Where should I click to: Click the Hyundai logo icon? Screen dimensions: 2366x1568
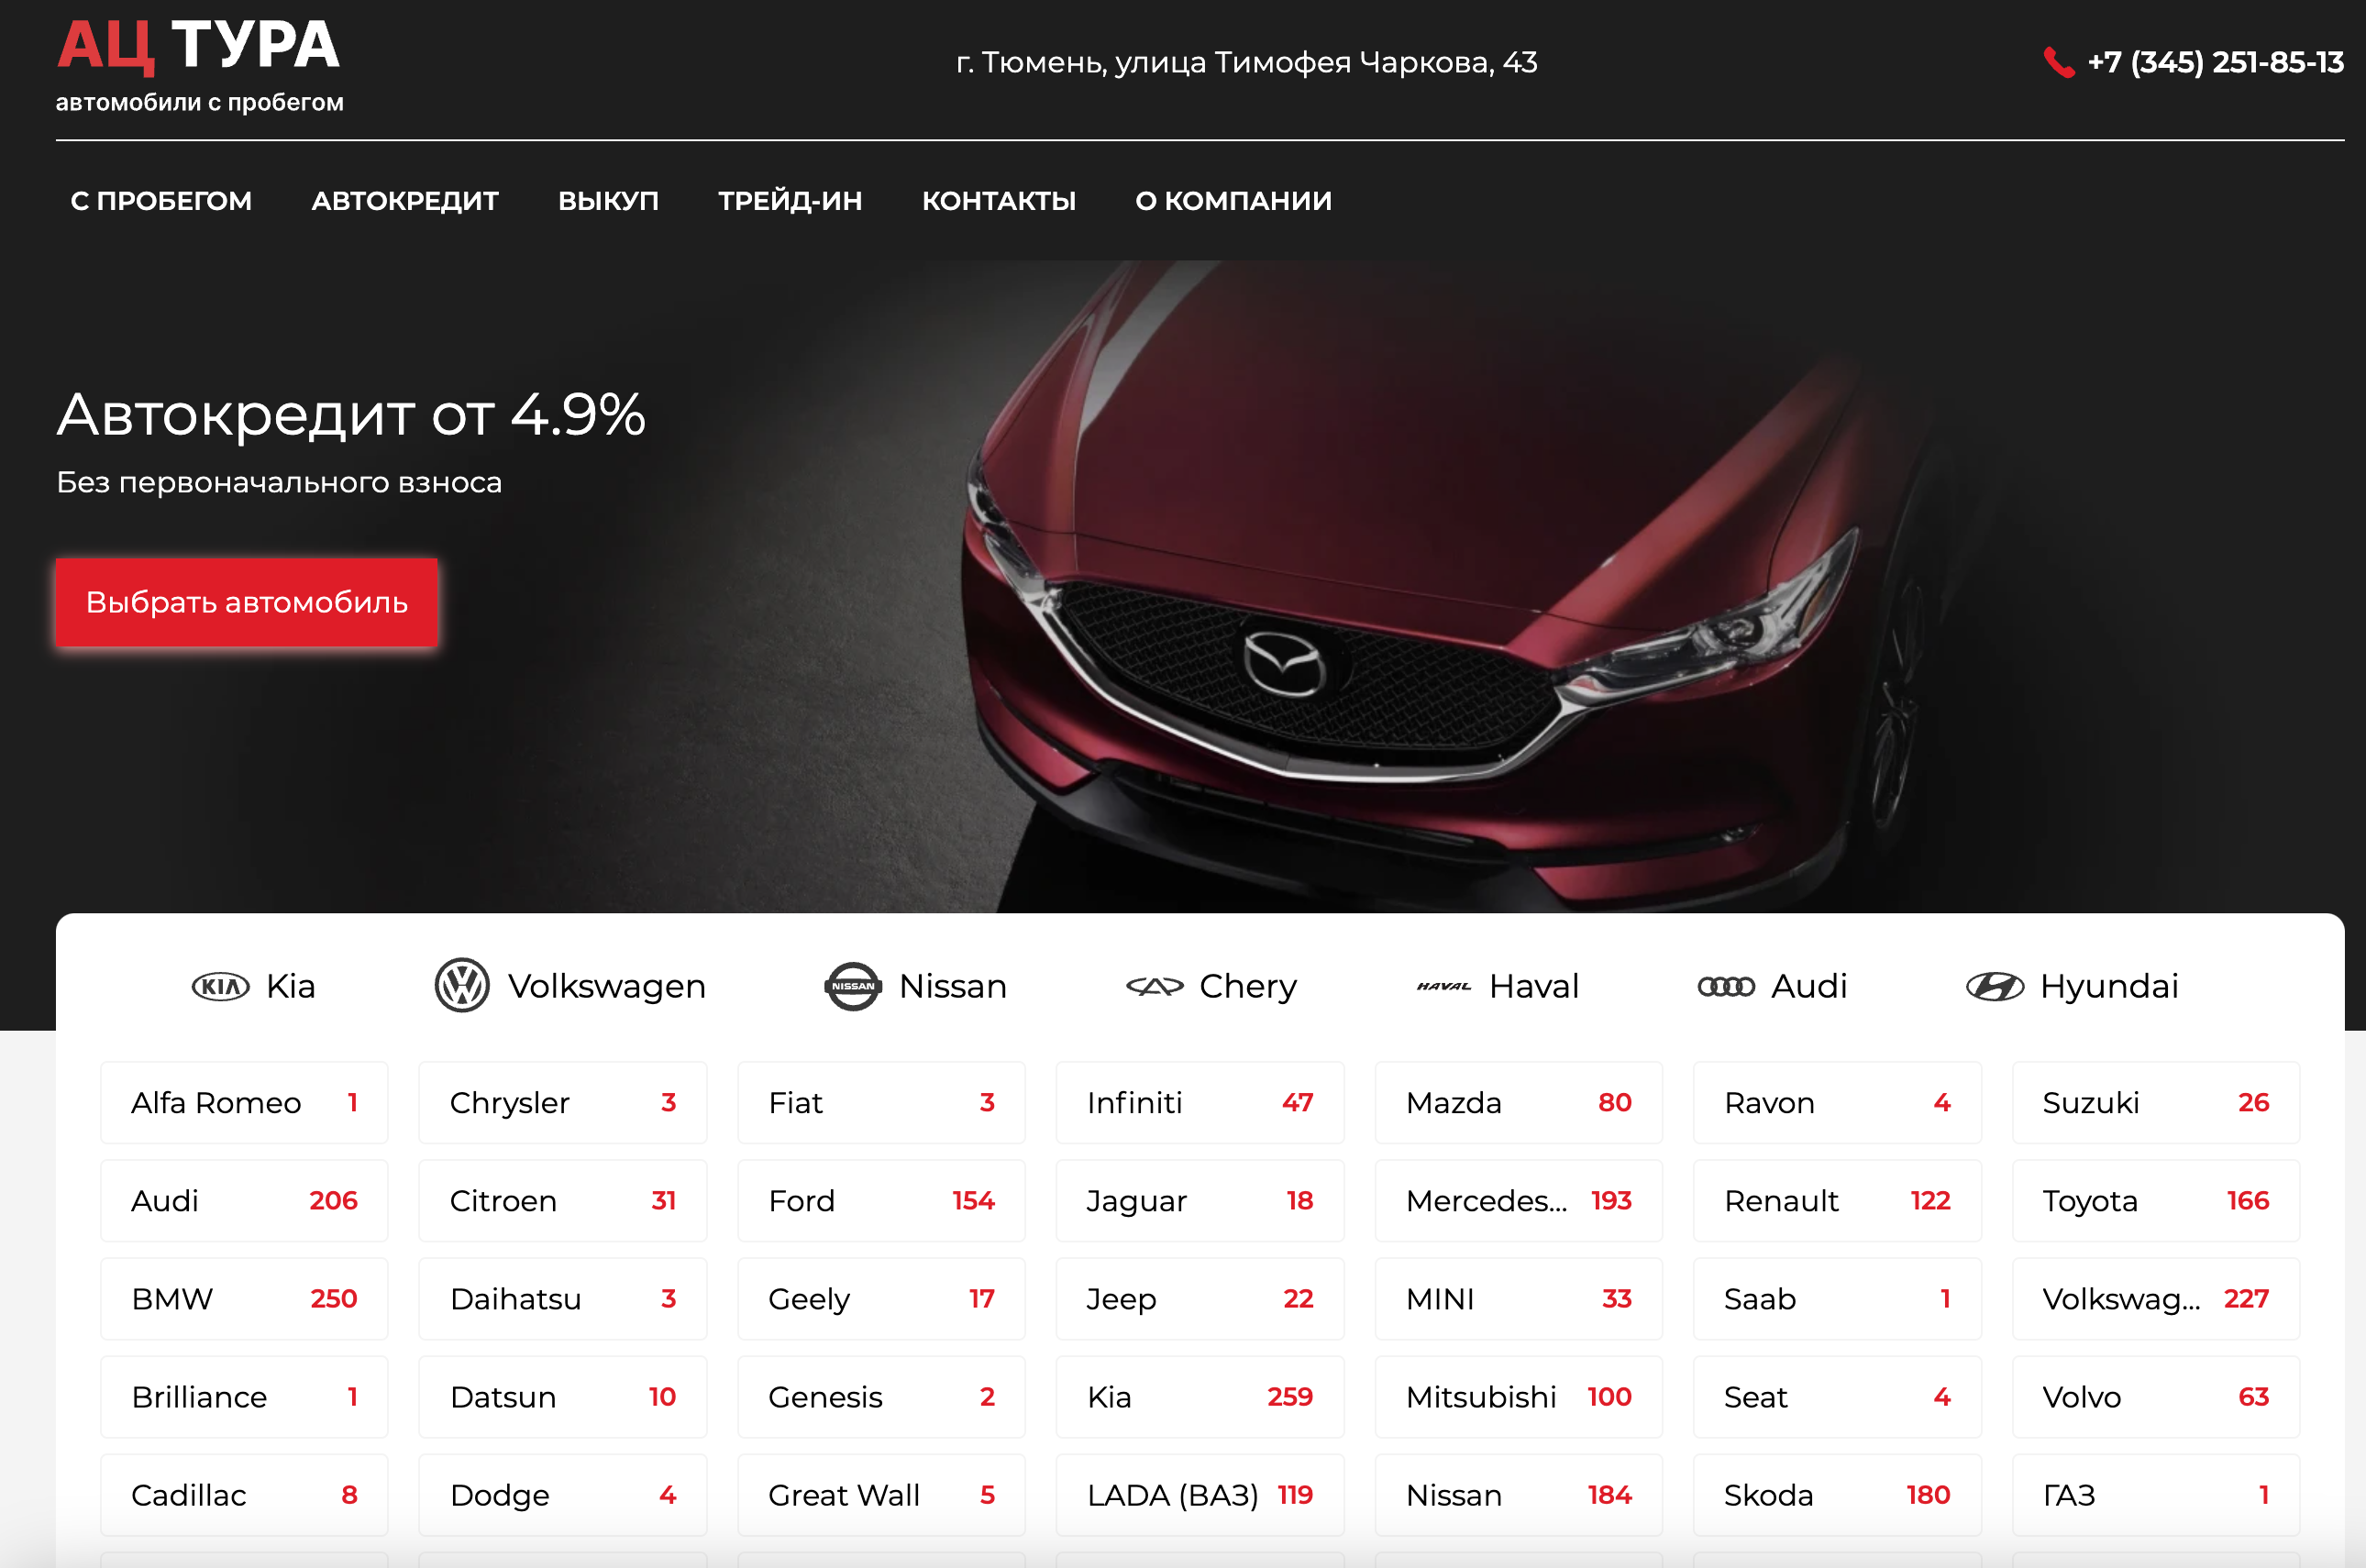[1995, 987]
